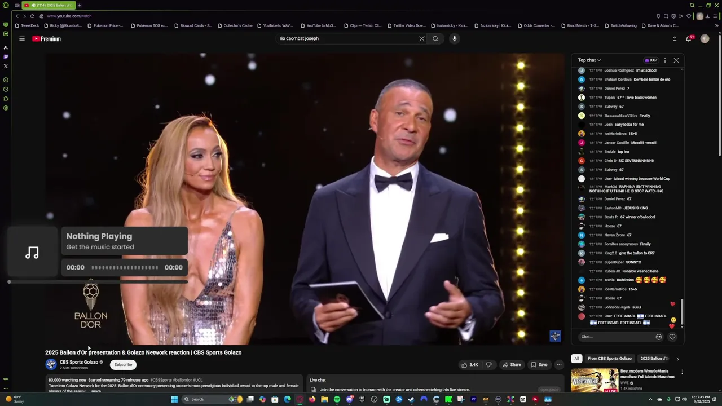
Task: Dislike the video
Action: click(x=488, y=365)
